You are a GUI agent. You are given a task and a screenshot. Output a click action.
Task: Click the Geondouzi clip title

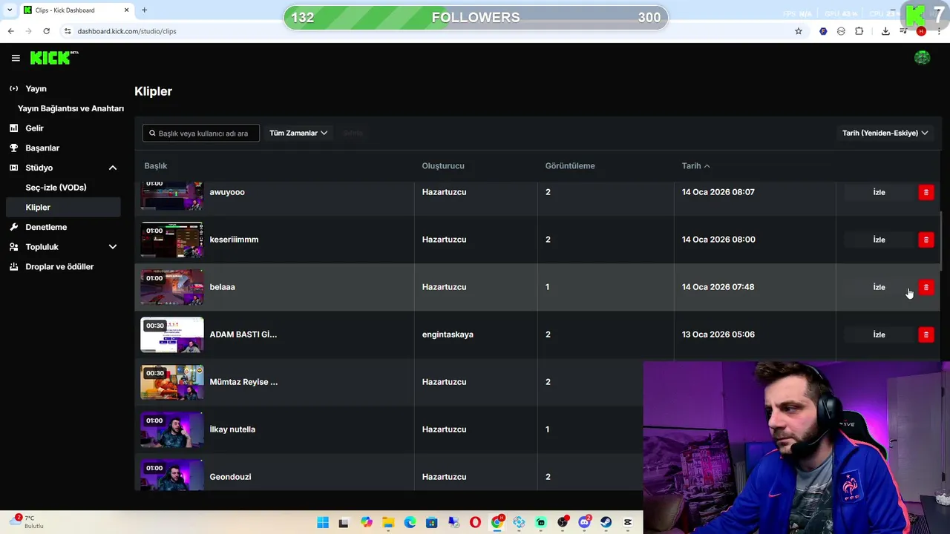pyautogui.click(x=230, y=477)
